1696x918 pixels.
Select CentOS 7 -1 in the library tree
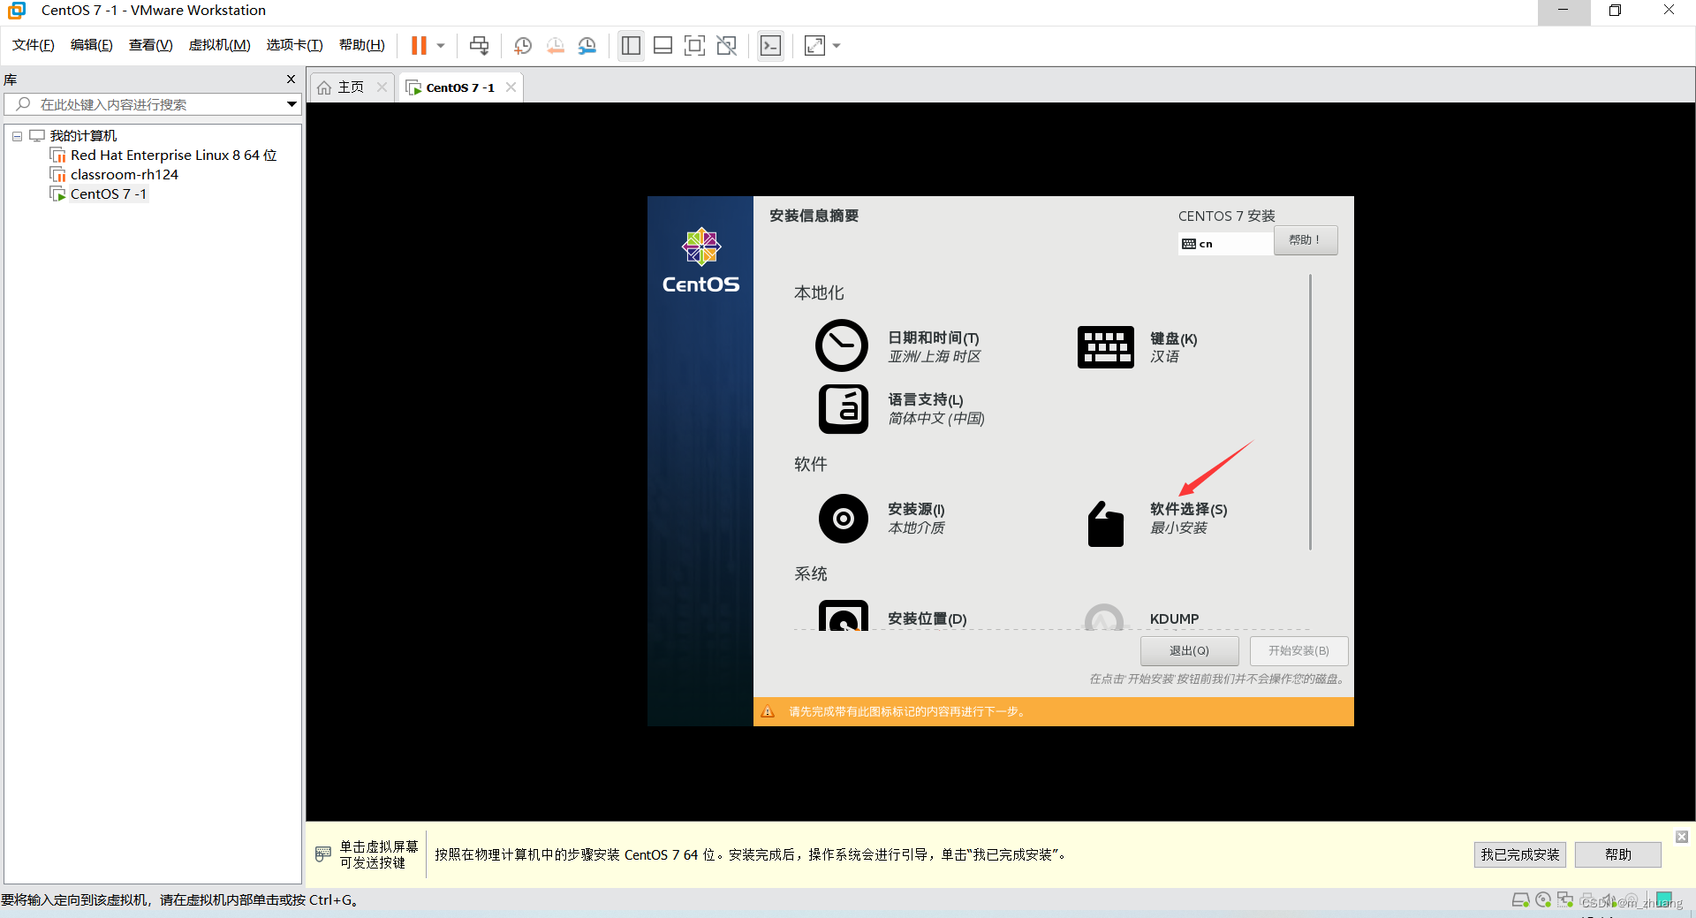[x=109, y=194]
